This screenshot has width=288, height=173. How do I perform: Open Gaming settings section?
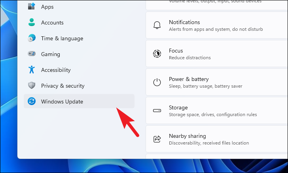point(79,54)
